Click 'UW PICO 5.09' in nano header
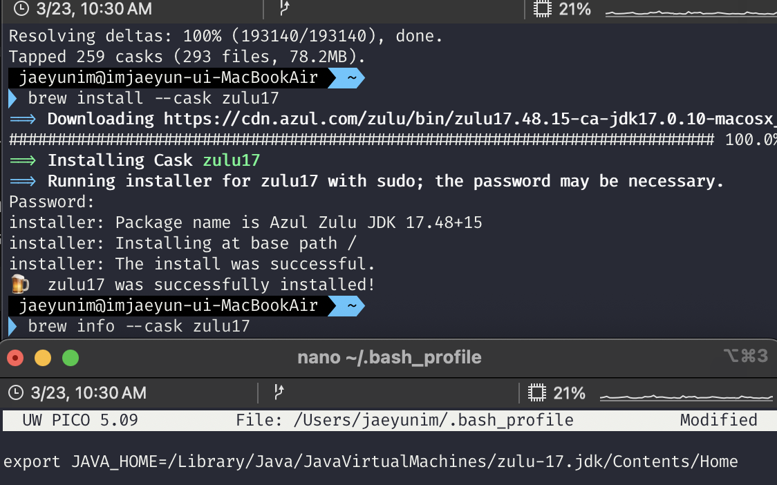Viewport: 777px width, 485px height. tap(80, 420)
